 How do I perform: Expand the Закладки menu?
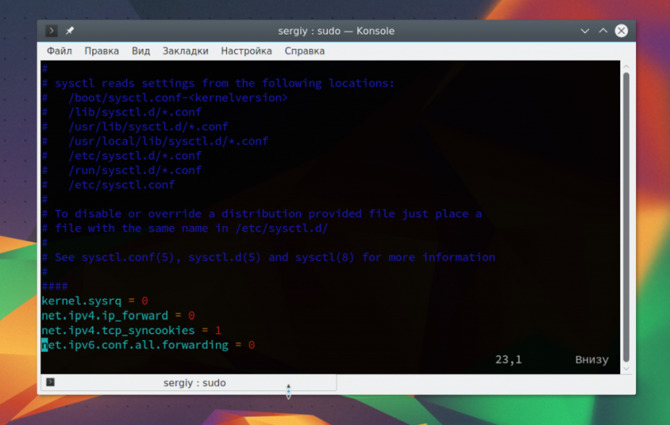pyautogui.click(x=185, y=51)
